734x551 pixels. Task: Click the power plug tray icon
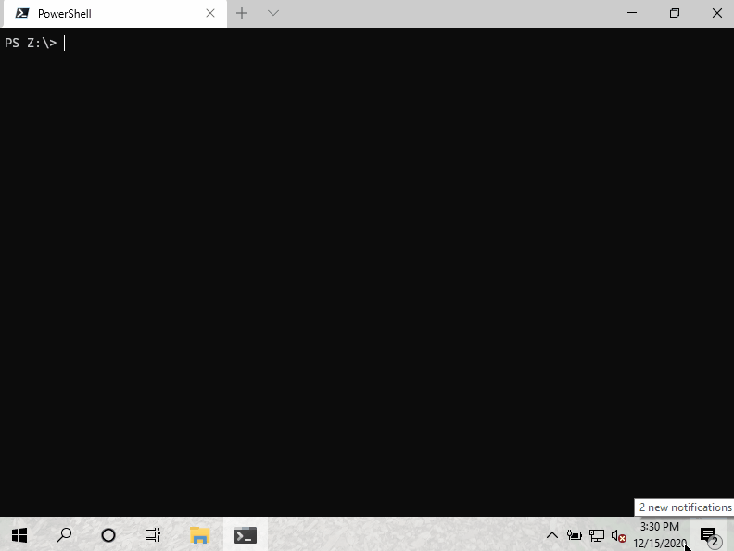click(575, 535)
